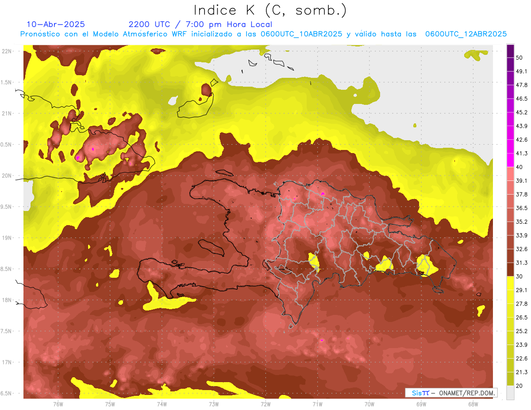
Task: Click the 21N latitude label
Action: [7, 113]
